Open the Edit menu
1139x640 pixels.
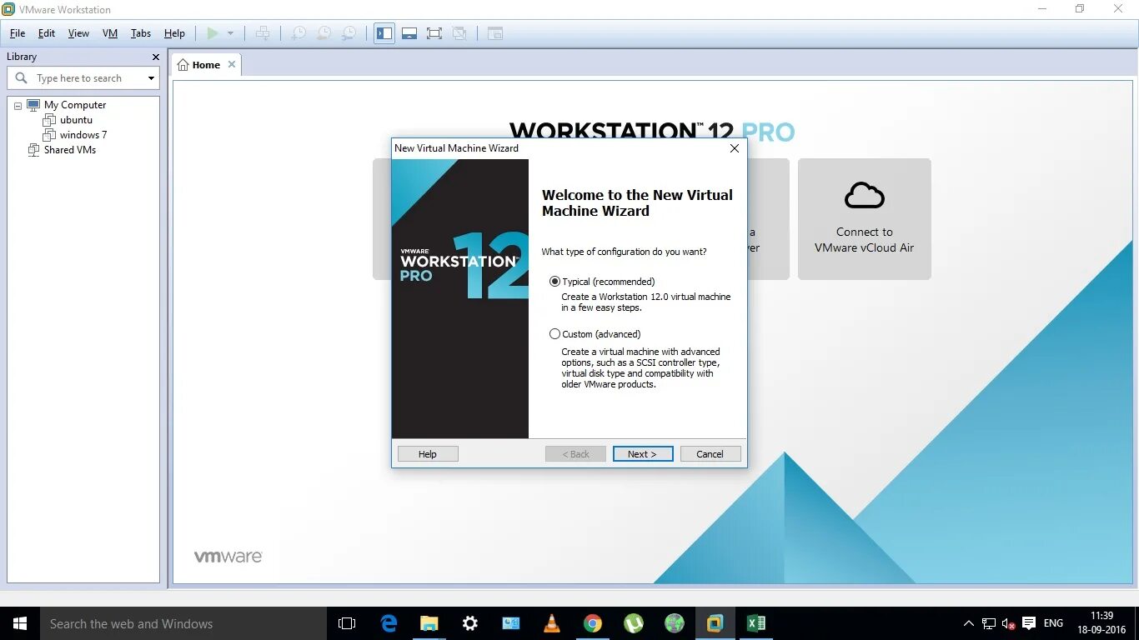point(47,33)
